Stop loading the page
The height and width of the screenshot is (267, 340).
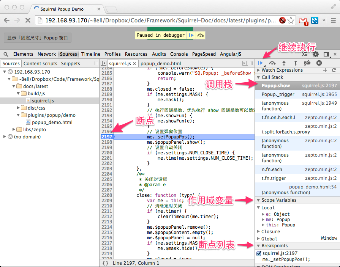coord(28,20)
